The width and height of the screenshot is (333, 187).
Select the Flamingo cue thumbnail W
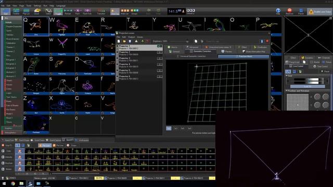pos(62,26)
